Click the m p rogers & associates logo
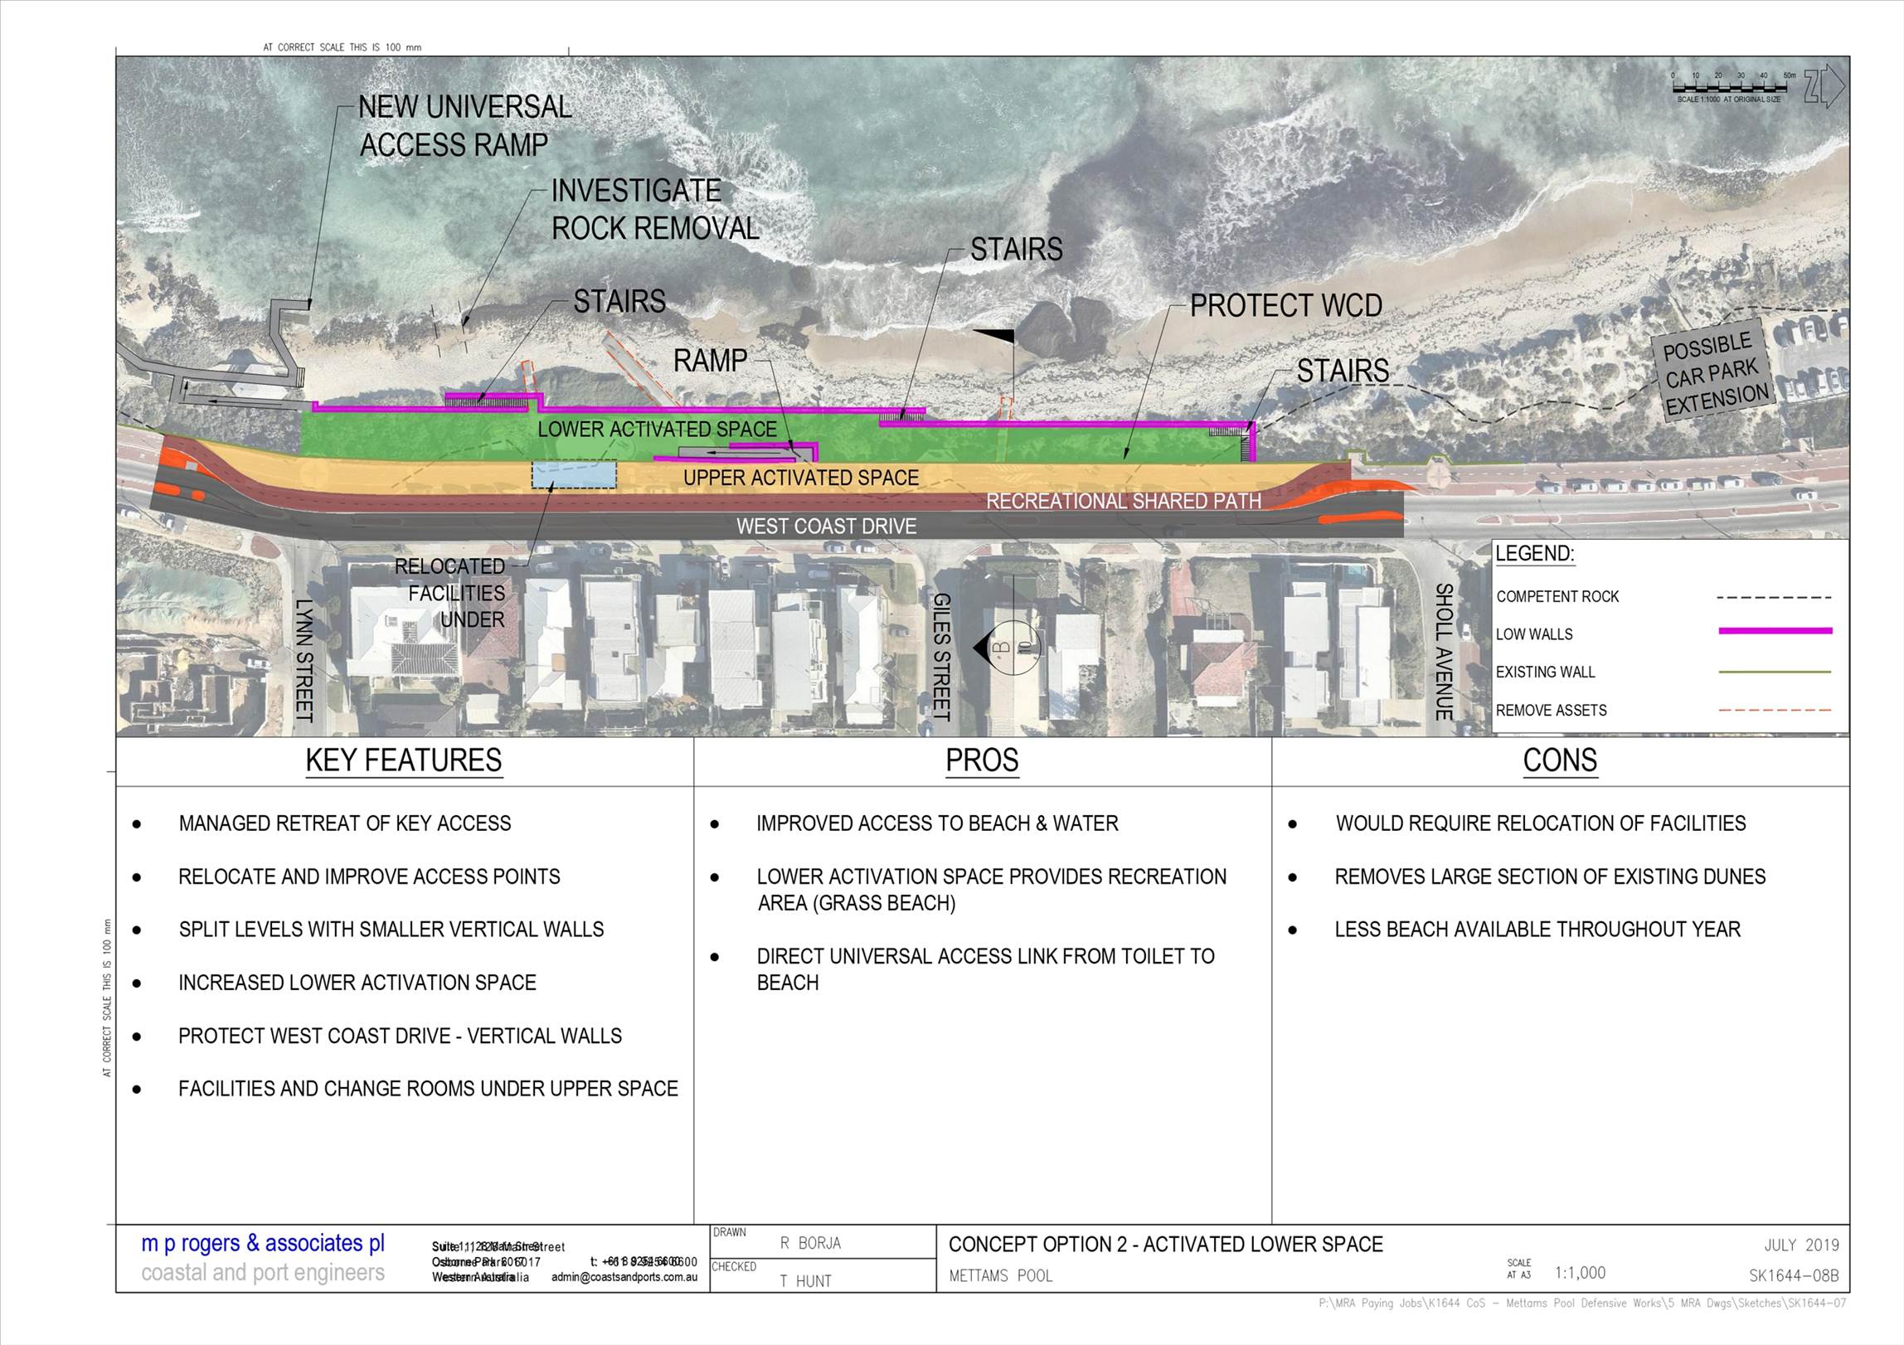Viewport: 1904px width, 1345px height. (263, 1244)
